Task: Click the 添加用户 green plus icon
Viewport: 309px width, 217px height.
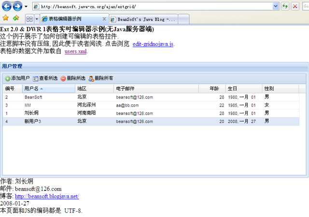Action: (x=8, y=79)
